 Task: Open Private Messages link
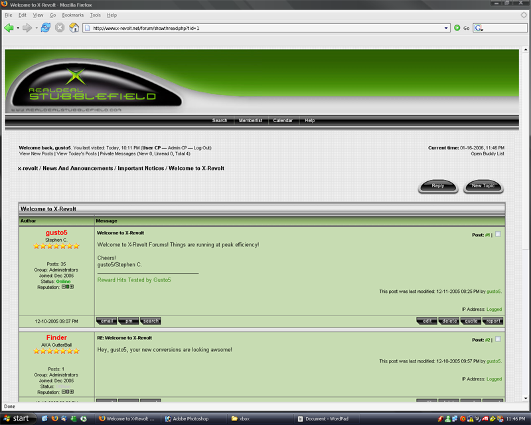click(x=118, y=153)
